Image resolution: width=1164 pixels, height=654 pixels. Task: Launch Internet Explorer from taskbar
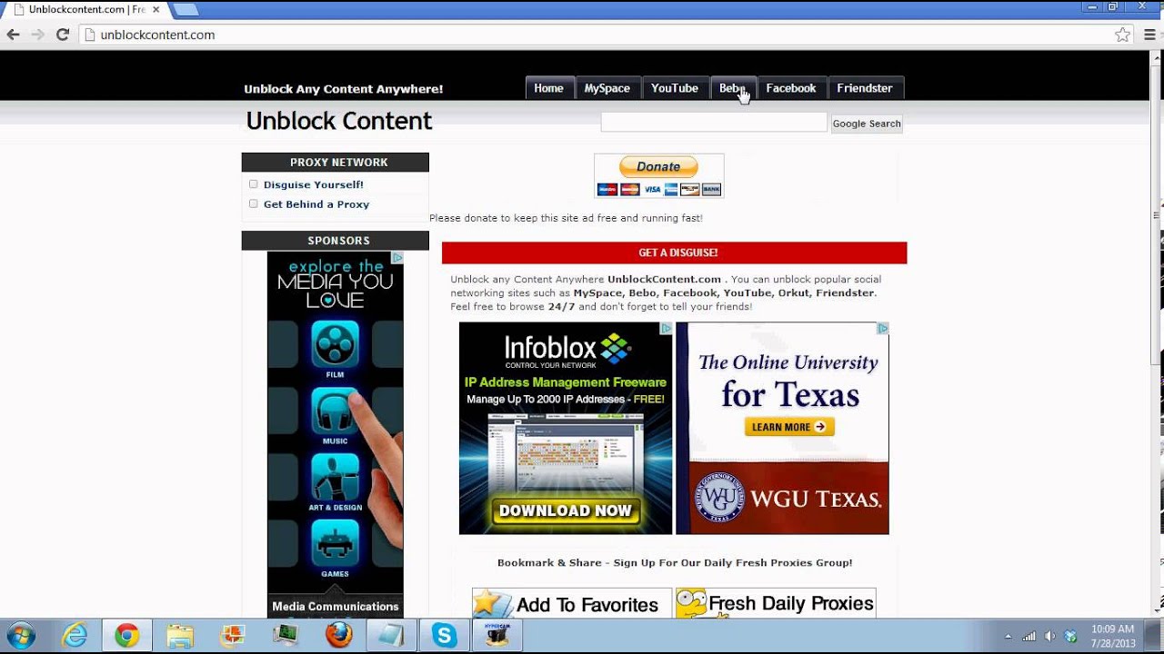point(75,636)
